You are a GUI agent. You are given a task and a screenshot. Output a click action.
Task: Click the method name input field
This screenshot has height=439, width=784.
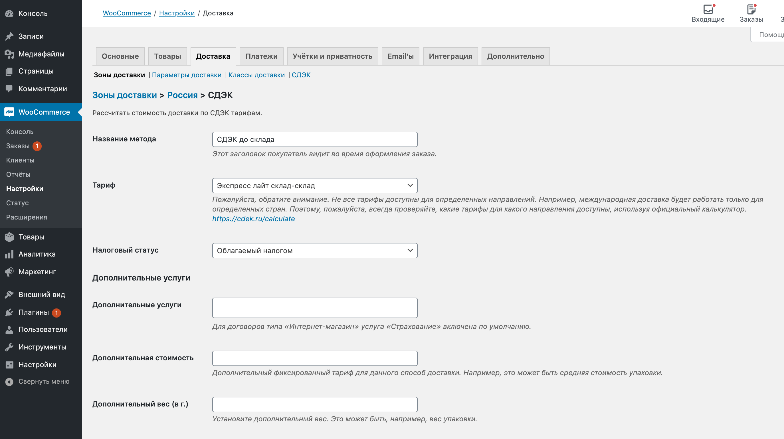(x=315, y=140)
